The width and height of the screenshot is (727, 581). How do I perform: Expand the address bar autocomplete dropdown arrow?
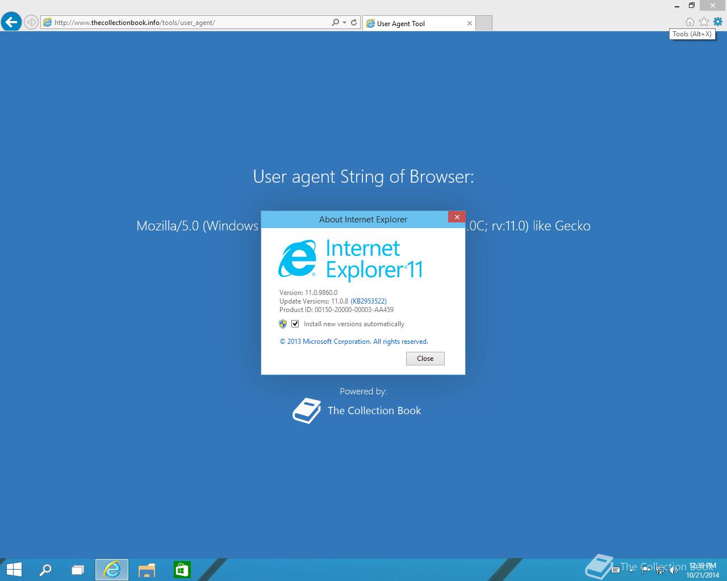(x=344, y=23)
